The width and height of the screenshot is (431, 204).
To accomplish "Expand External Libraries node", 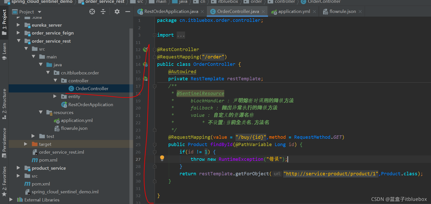I will 11,200.
